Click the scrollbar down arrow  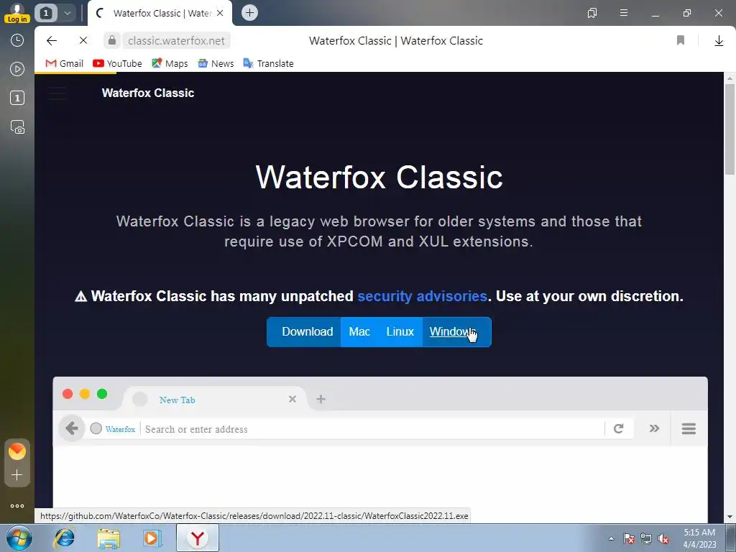point(730,517)
